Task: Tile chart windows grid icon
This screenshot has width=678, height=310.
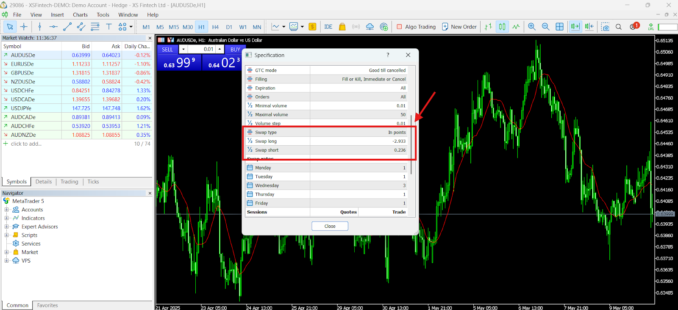Action: (559, 27)
